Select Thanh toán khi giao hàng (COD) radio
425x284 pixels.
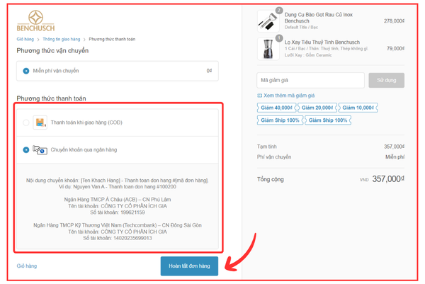point(26,123)
